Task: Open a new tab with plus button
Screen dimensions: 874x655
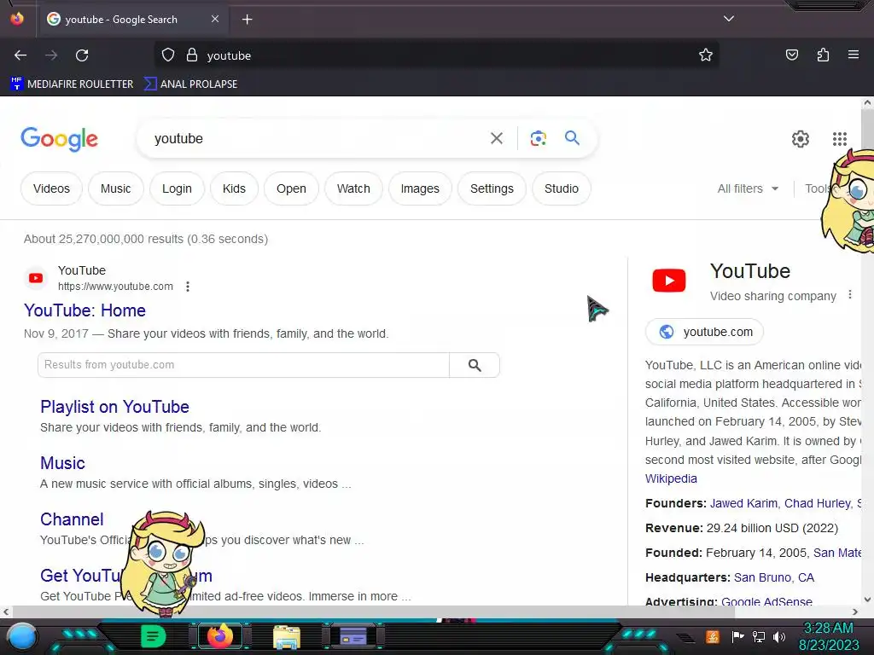Action: pyautogui.click(x=247, y=20)
